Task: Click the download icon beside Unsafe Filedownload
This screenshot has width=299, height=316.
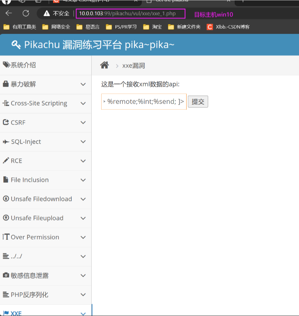Action: (x=6, y=199)
